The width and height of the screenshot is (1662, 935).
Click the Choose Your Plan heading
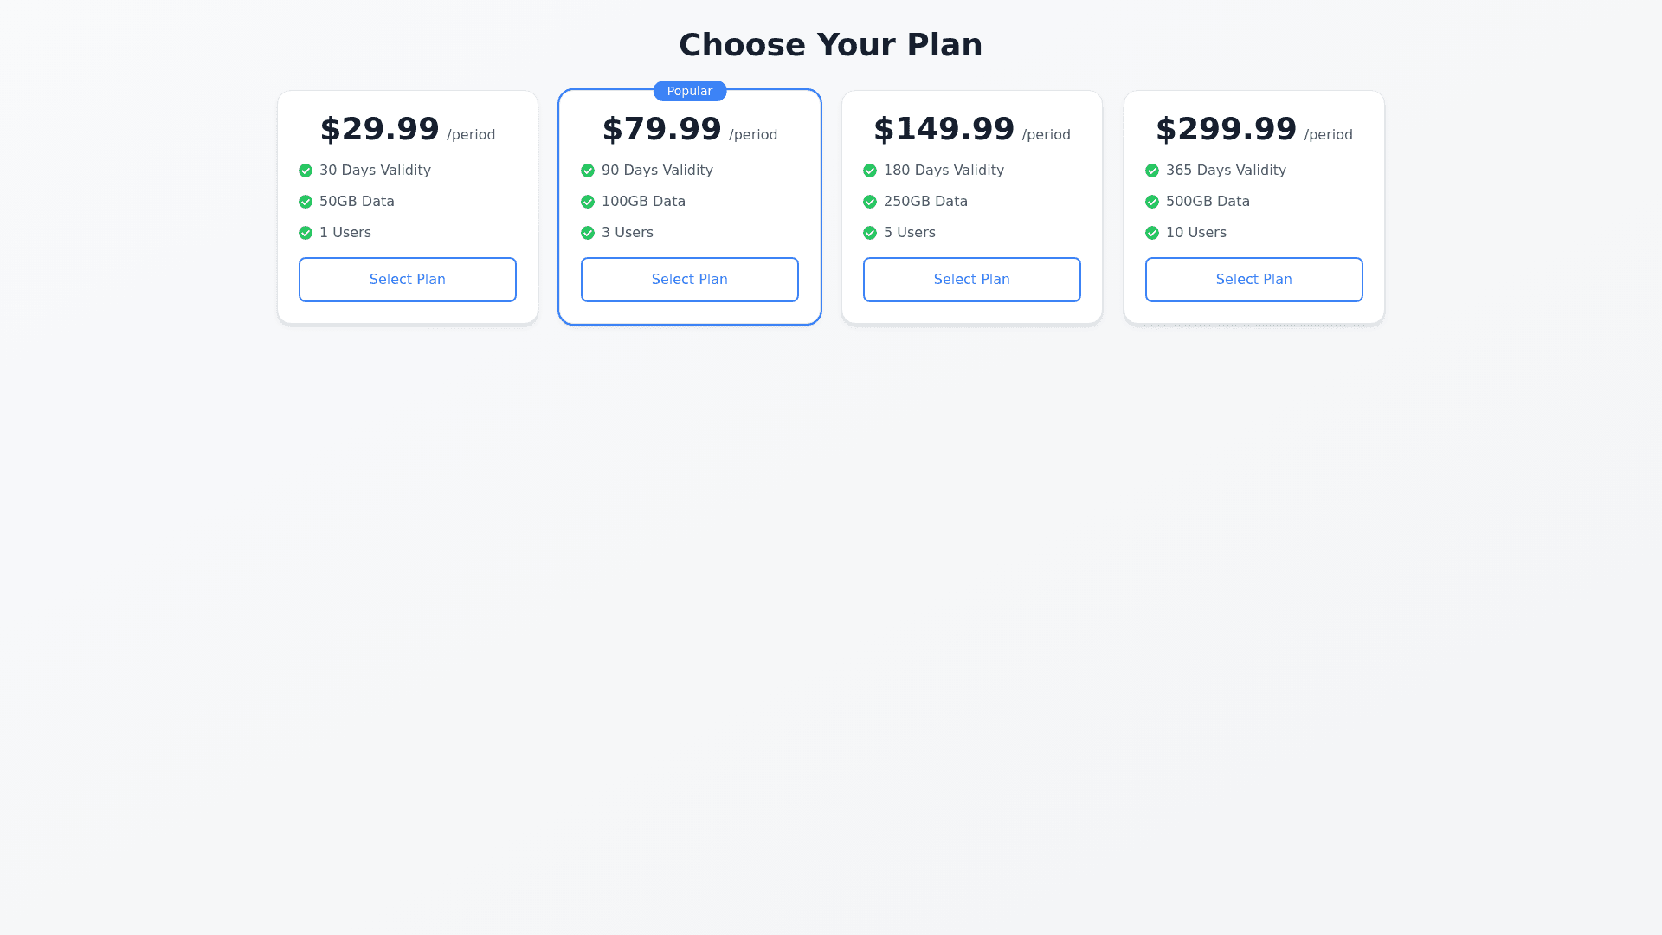pyautogui.click(x=831, y=45)
